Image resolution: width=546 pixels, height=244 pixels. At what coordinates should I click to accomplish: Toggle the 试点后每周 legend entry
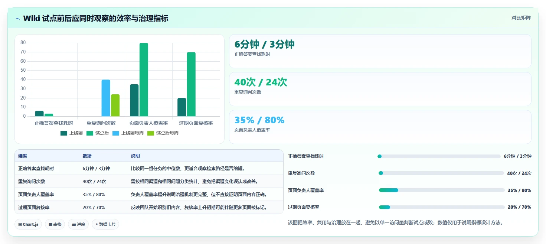click(x=163, y=133)
